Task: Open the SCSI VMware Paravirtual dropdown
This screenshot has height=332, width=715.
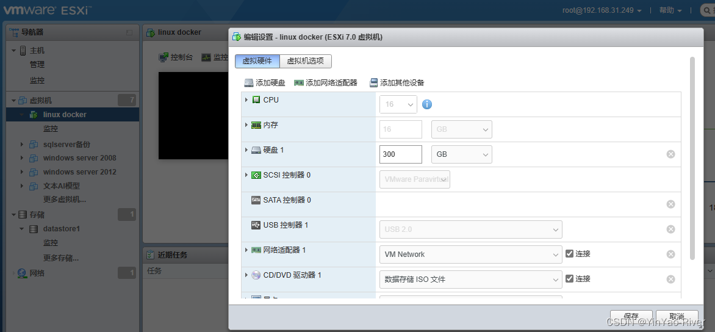Action: tap(414, 179)
